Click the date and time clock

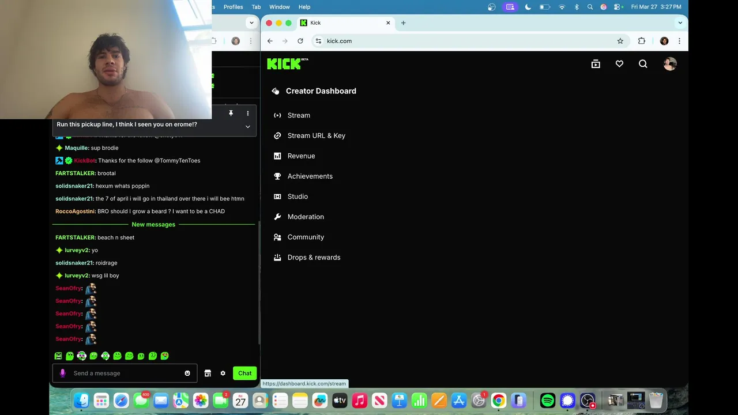tap(656, 7)
